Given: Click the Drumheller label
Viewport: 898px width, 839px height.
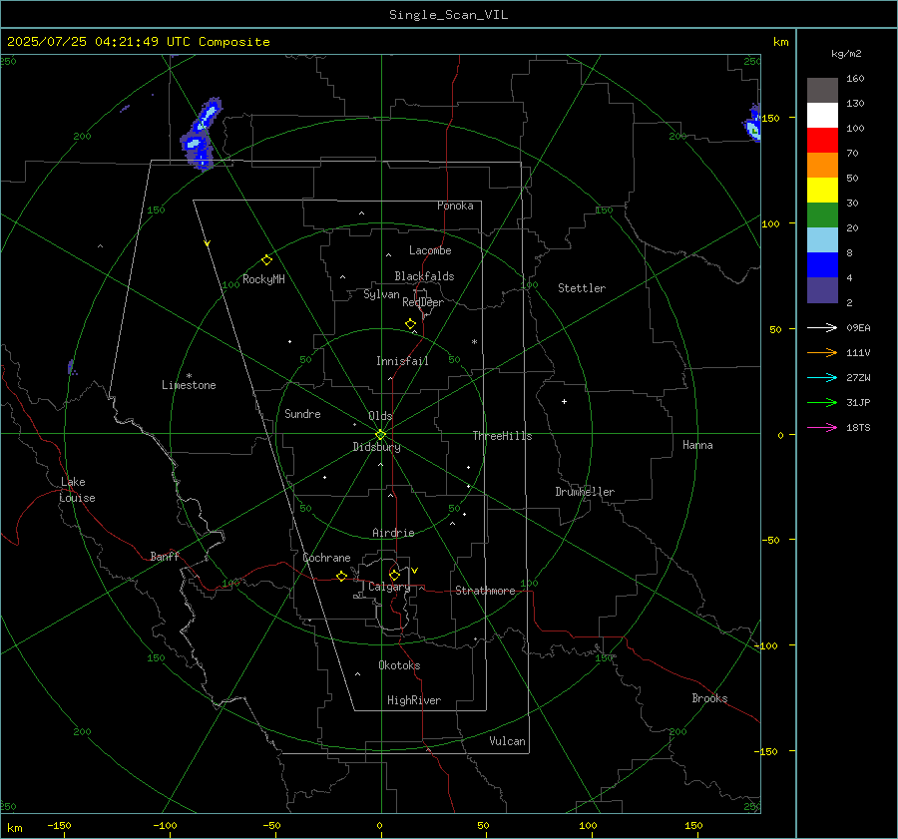Looking at the screenshot, I should (x=585, y=492).
